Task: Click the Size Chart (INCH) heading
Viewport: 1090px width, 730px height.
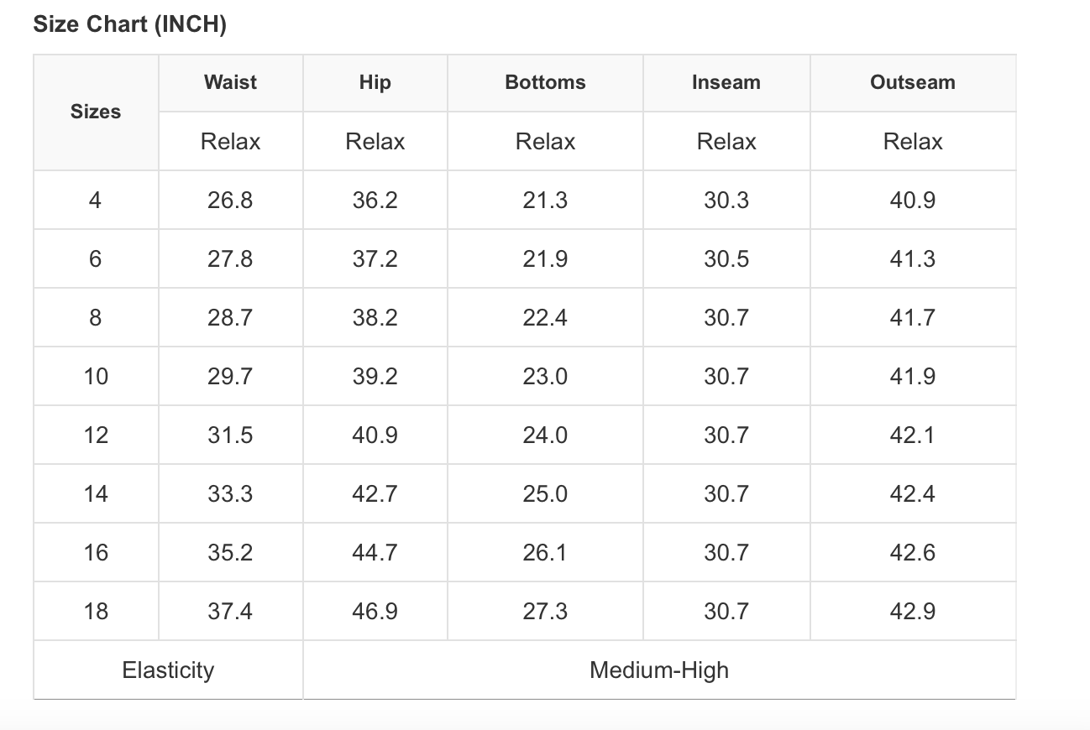Action: 130,24
